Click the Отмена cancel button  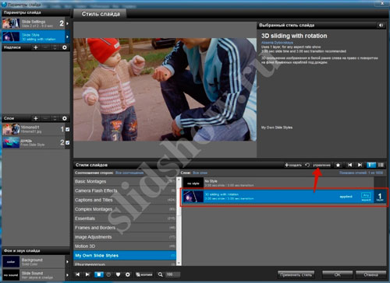(x=370, y=274)
